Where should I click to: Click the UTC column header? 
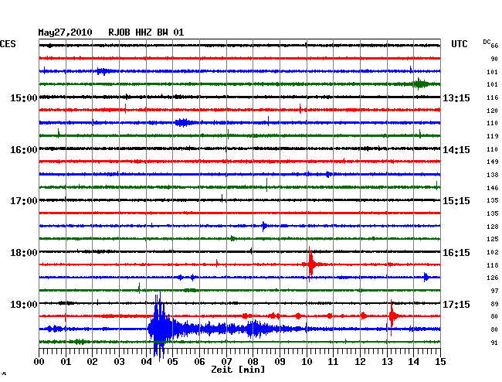[x=459, y=44]
